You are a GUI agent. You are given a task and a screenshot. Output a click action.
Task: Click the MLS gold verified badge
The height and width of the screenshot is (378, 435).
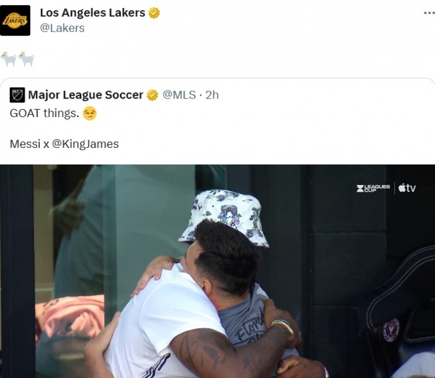[153, 95]
